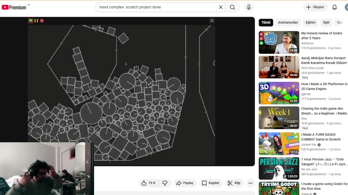Open Trying Godot thumbnail
This screenshot has width=348, height=195.
pyautogui.click(x=279, y=188)
